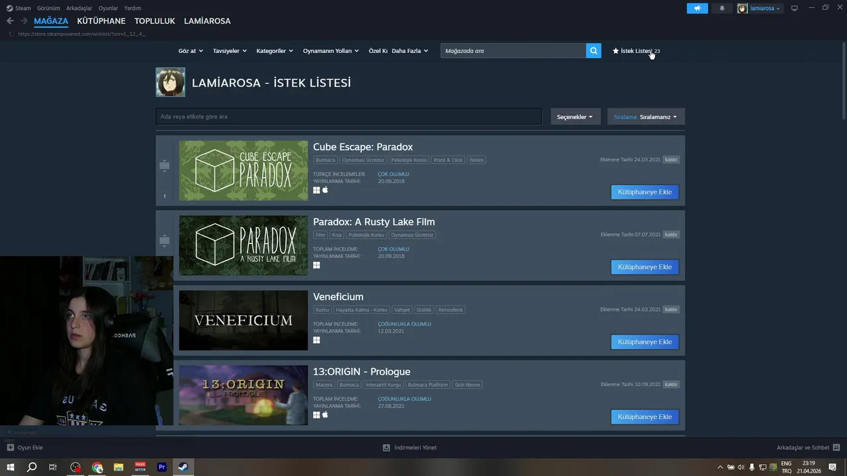
Task: Open the Steam announcements megaphone button
Action: point(697,8)
